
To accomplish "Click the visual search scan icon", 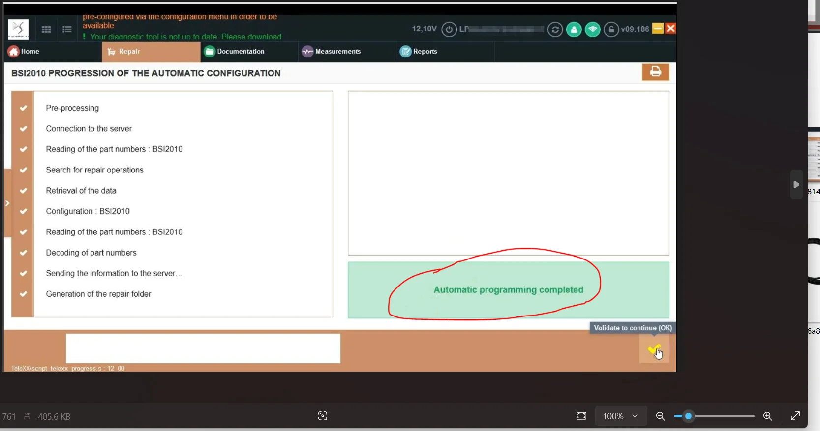I will 323,416.
